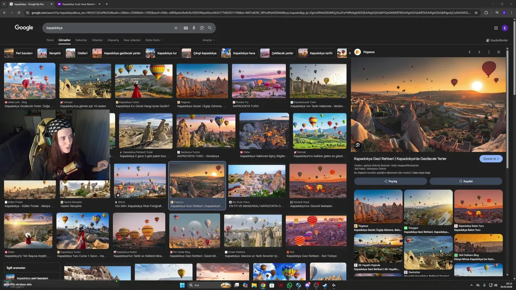Open Chrome extensions puzzle icon
The height and width of the screenshot is (290, 516).
click(x=486, y=12)
